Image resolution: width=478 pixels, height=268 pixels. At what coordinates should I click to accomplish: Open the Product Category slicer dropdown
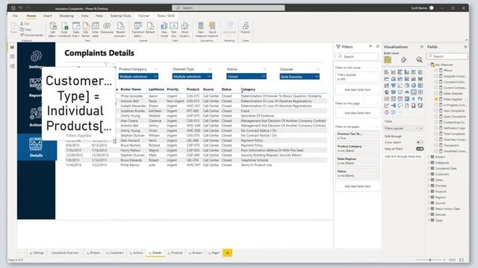pos(138,77)
